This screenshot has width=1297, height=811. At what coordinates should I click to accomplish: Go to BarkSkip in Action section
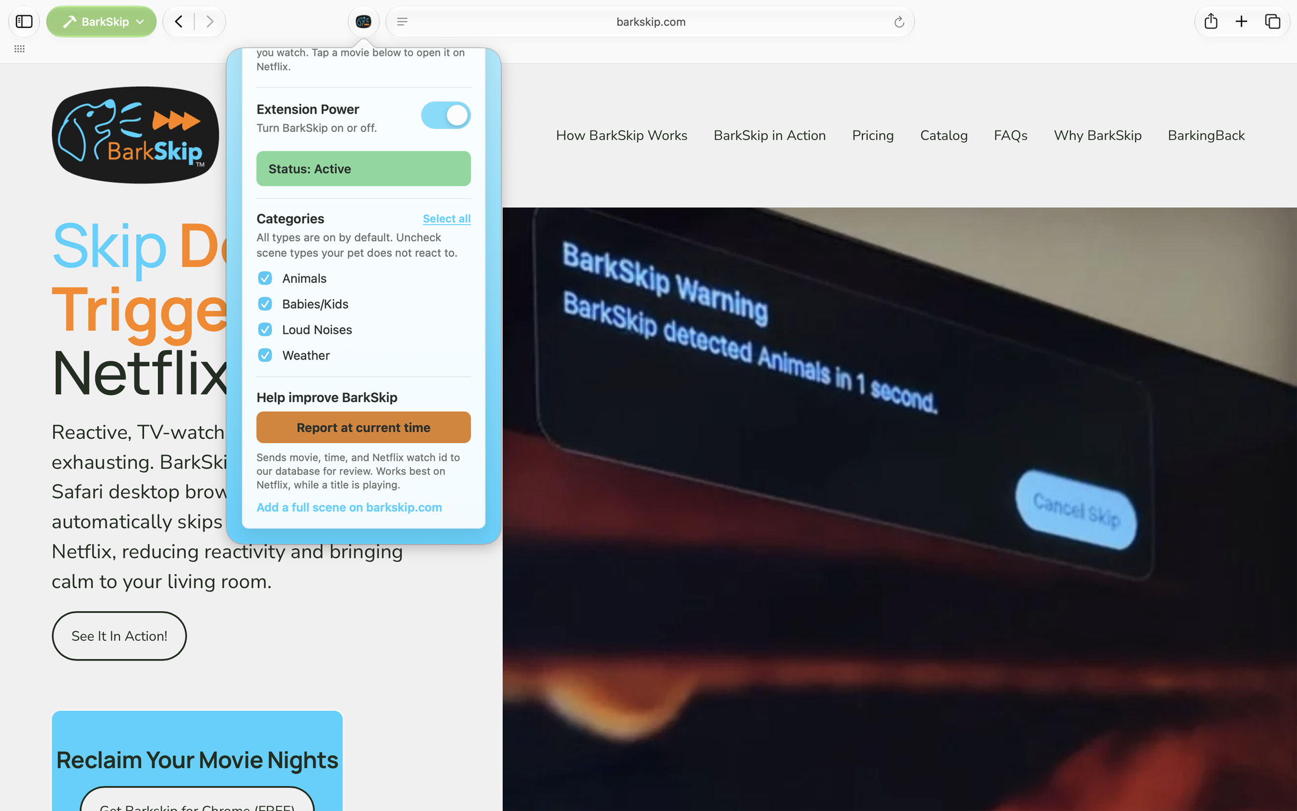pos(769,135)
